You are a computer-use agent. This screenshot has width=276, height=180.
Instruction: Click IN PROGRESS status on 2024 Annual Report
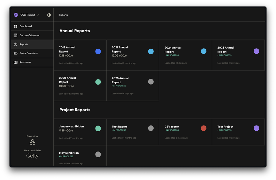[172, 55]
